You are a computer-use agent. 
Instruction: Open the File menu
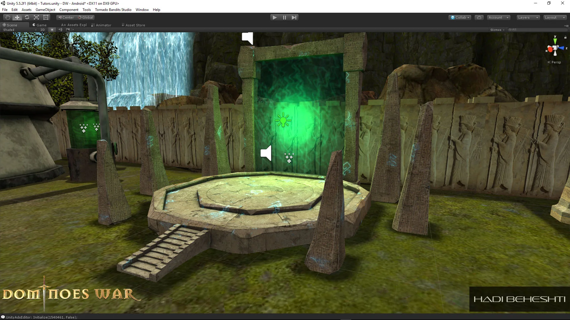pyautogui.click(x=5, y=10)
